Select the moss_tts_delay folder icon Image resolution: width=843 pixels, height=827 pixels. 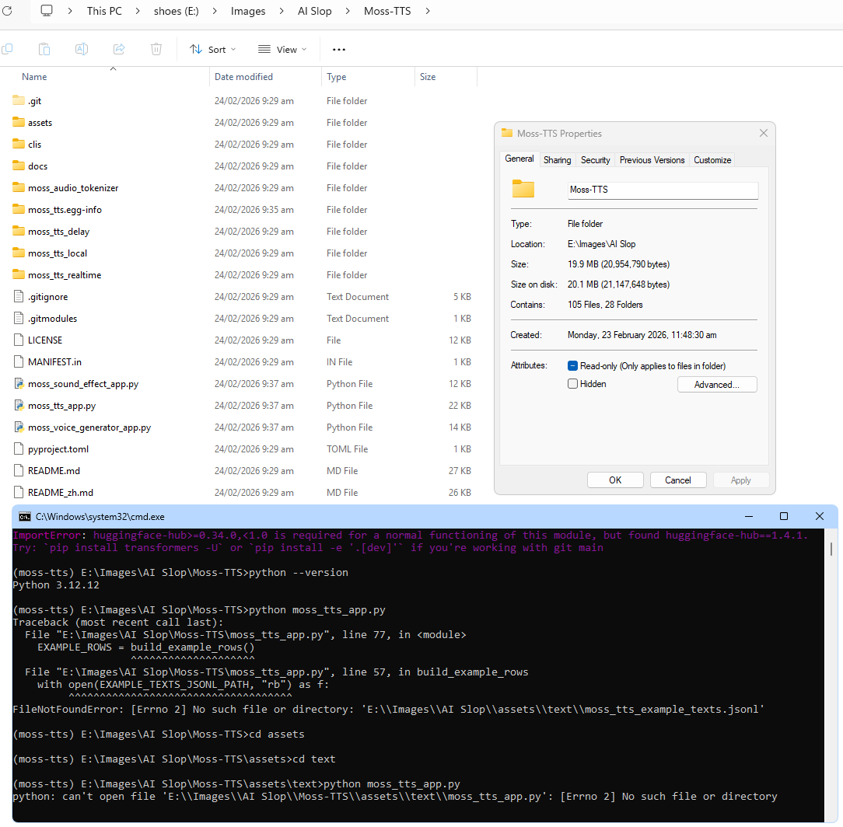[x=19, y=231]
